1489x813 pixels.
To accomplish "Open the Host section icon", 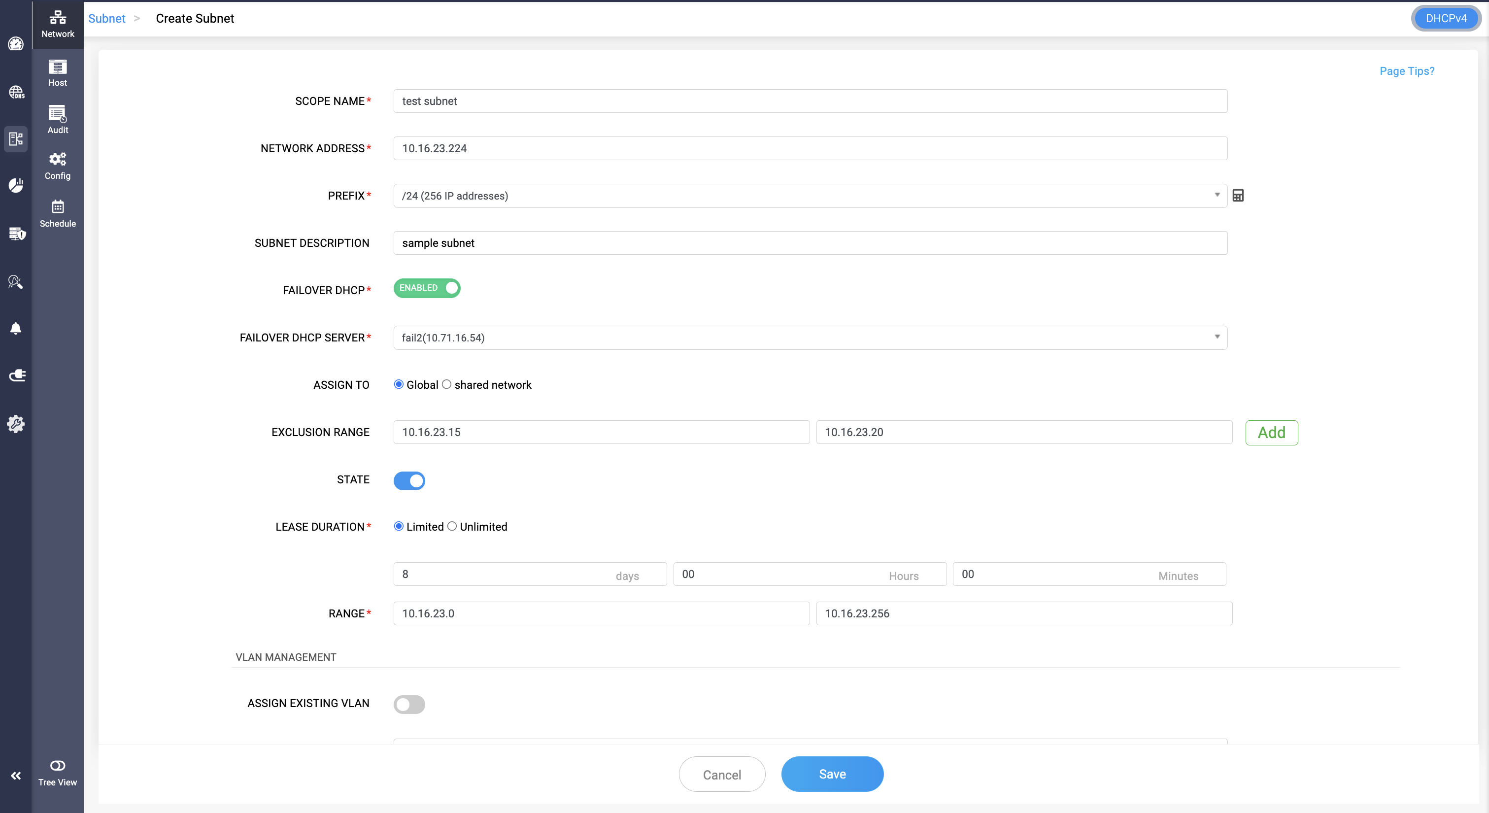I will 57,73.
